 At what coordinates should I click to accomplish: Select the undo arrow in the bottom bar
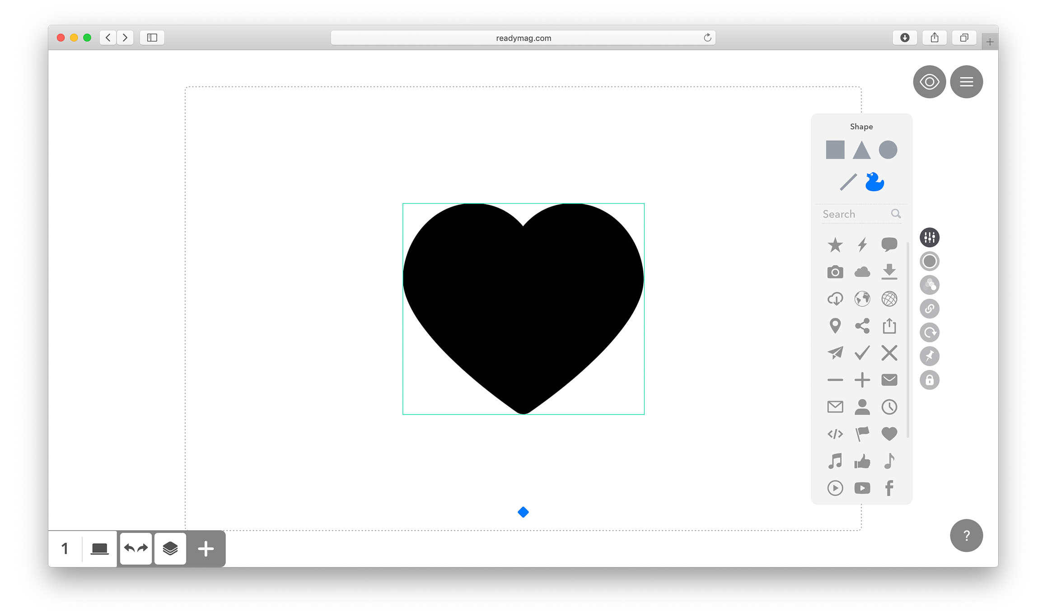(130, 548)
